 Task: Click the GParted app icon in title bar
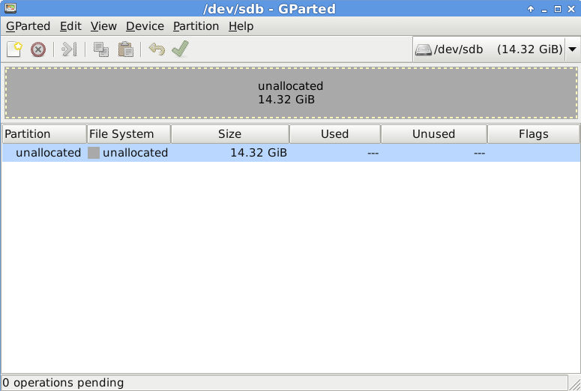point(10,8)
